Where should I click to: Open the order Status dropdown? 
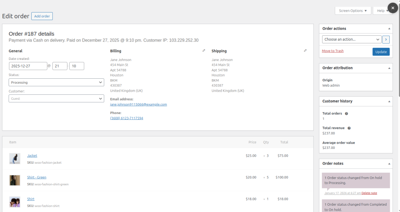click(56, 82)
